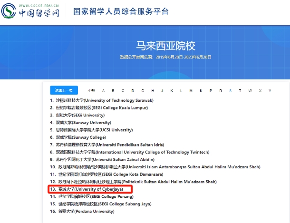Image resolution: width=290 pixels, height=223 pixels.
Task: Filter schools by letter D
Action: coord(133,91)
